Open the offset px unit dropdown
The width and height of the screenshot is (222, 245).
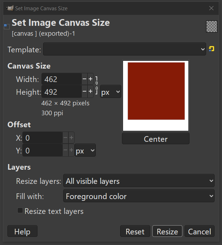[x=85, y=150]
